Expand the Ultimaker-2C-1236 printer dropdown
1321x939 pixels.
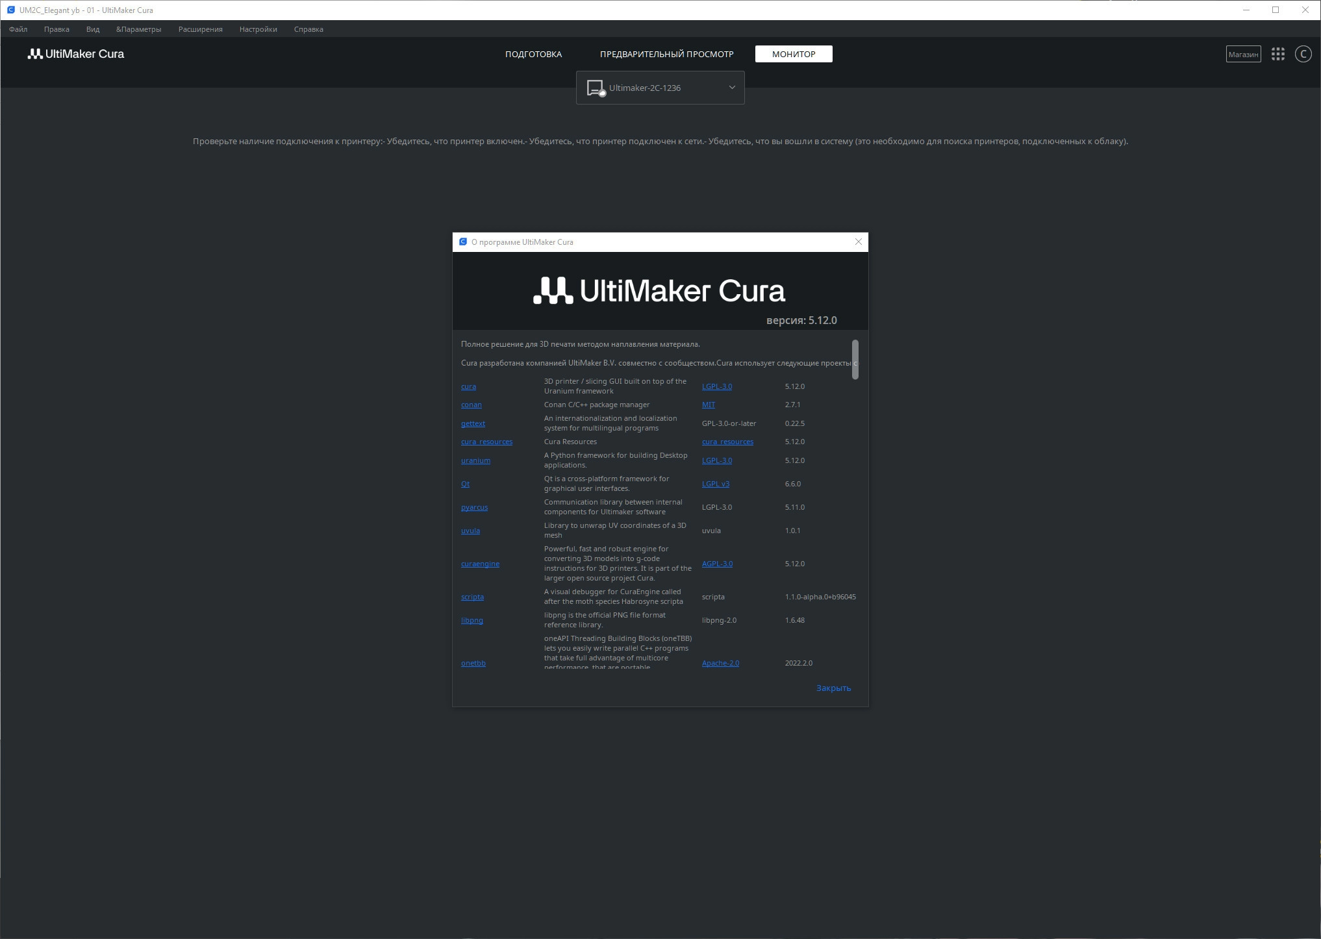[732, 88]
